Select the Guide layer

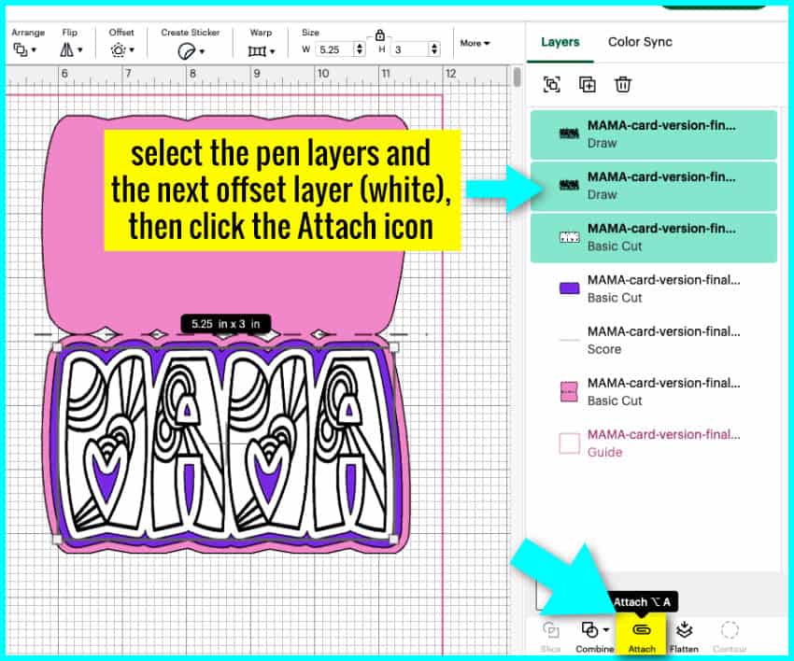(654, 443)
